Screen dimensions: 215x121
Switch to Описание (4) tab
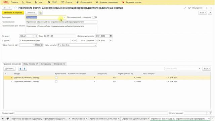coord(59,64)
